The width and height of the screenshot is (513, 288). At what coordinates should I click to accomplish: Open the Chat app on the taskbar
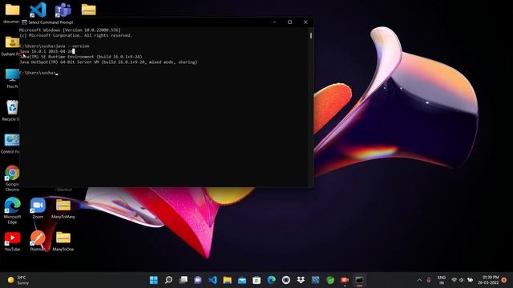tap(198, 280)
